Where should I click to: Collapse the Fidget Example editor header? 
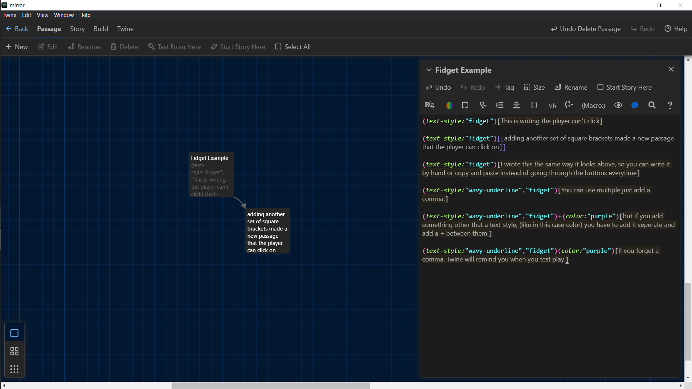(429, 70)
